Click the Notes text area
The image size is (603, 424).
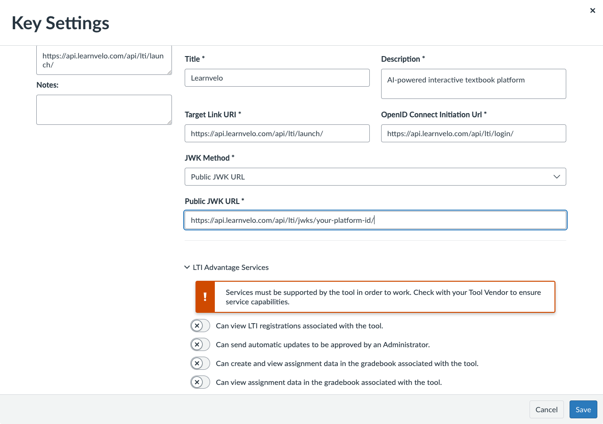(x=104, y=109)
